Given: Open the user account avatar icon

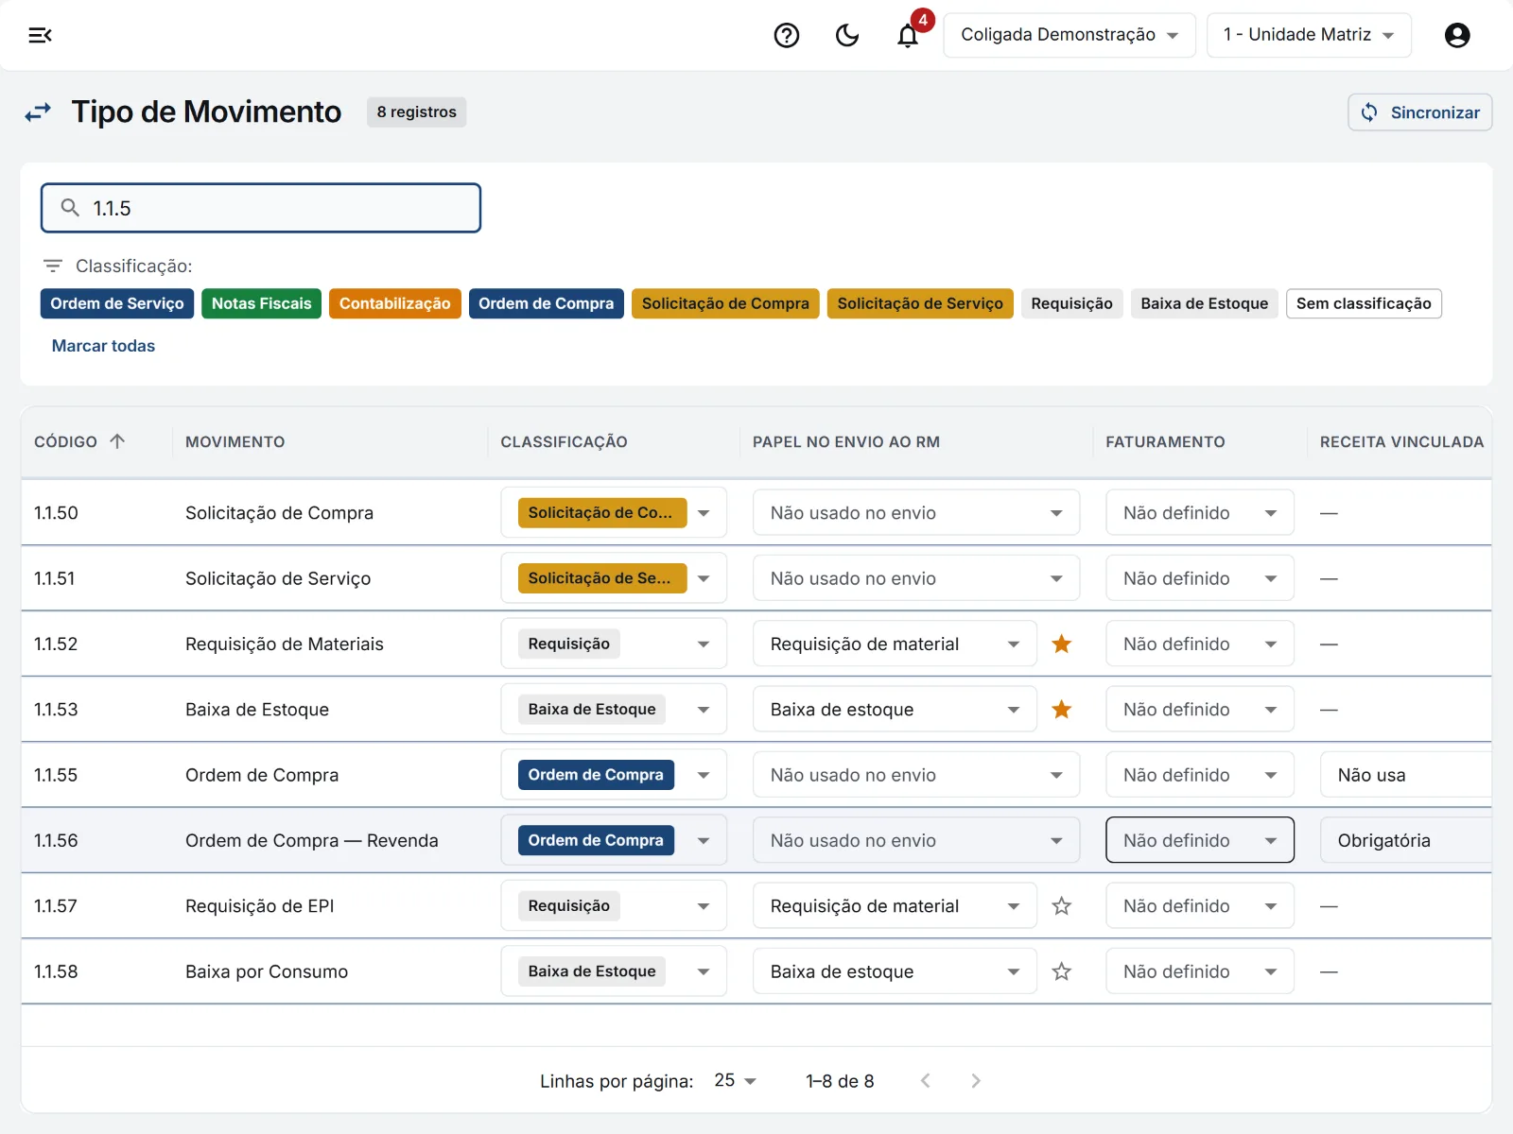Looking at the screenshot, I should (1457, 35).
